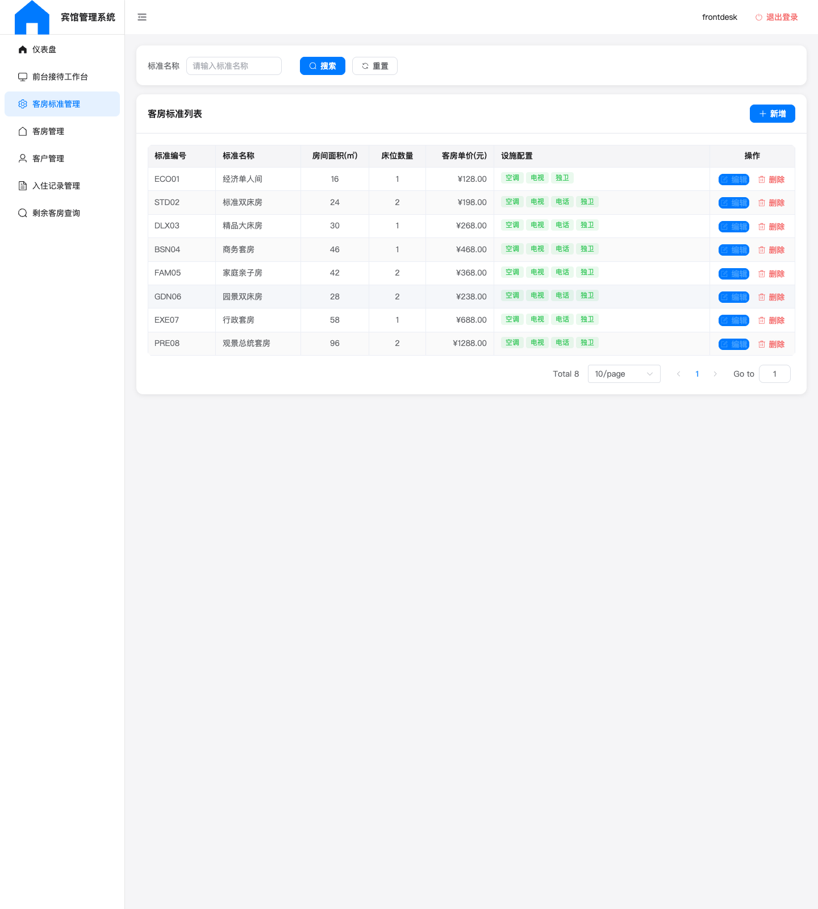This screenshot has height=909, width=818.
Task: Open 入住记录管理 menu item
Action: coord(62,186)
